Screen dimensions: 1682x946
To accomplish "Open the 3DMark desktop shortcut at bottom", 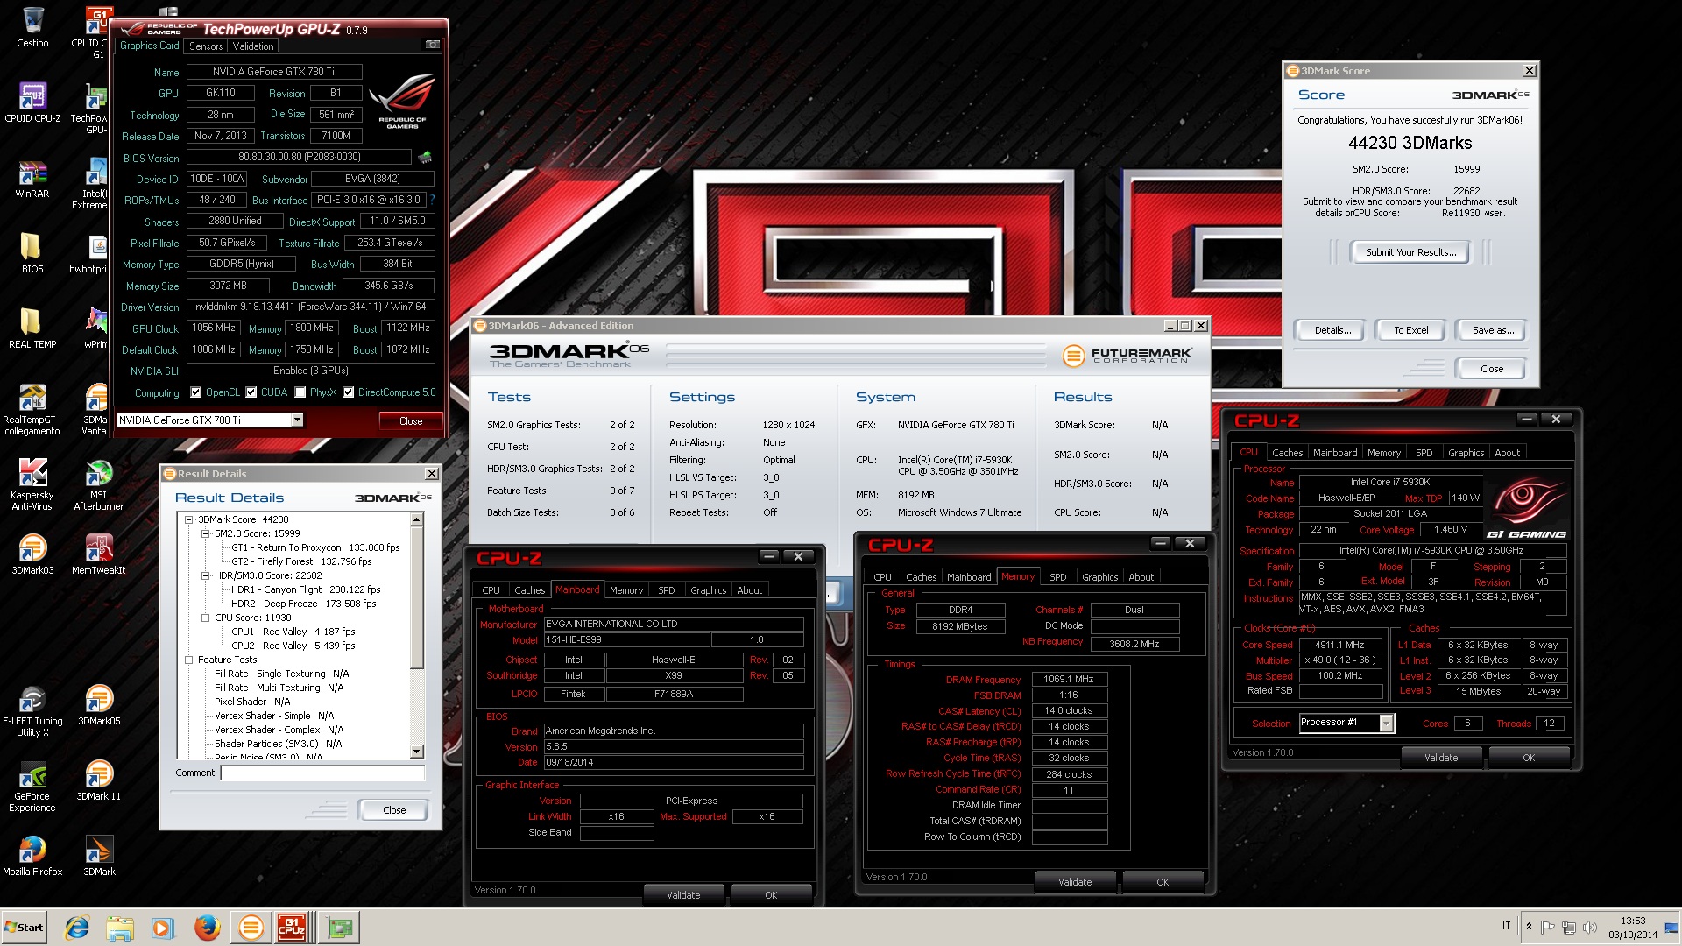I will coord(99,855).
